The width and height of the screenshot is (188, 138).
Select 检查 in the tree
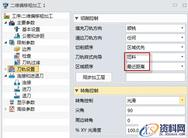[x=27, y=56]
